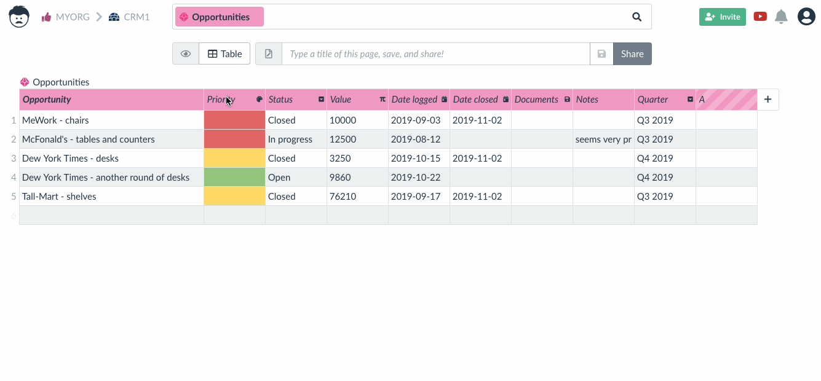Open the notifications bell
Viewport: 821px width, 381px height.
coord(781,17)
